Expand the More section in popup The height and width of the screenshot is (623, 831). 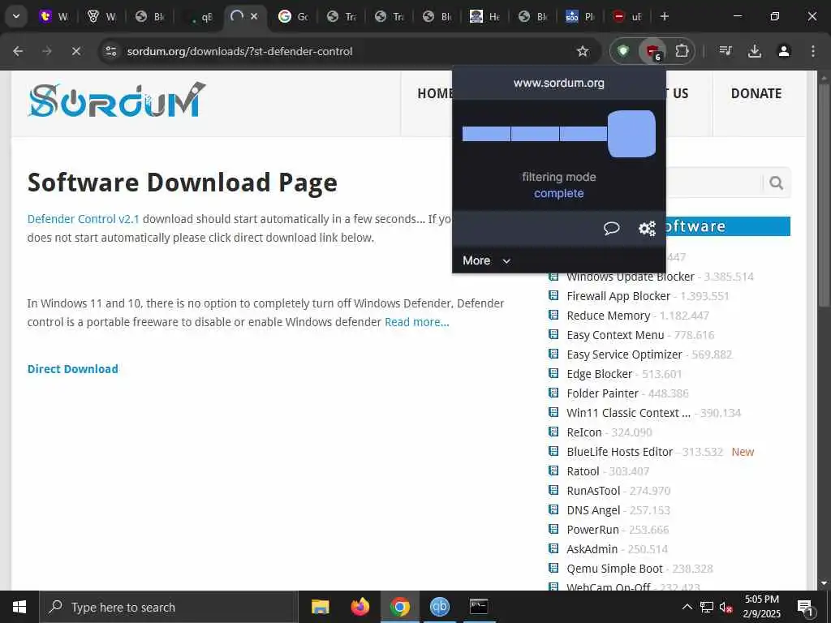point(486,260)
